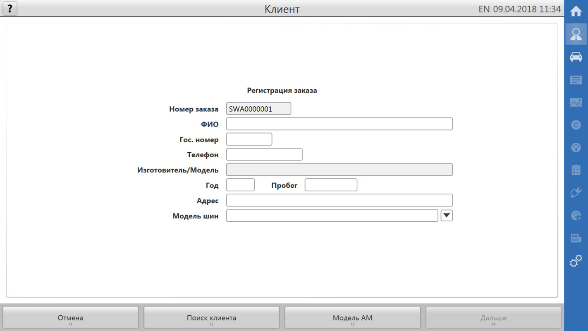Open the settings gears icon
Image resolution: width=588 pixels, height=331 pixels.
click(x=576, y=261)
